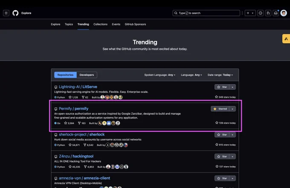
Task: Click the repo icon beside amnezia-vpn / amnezia-client
Action: pos(56,178)
